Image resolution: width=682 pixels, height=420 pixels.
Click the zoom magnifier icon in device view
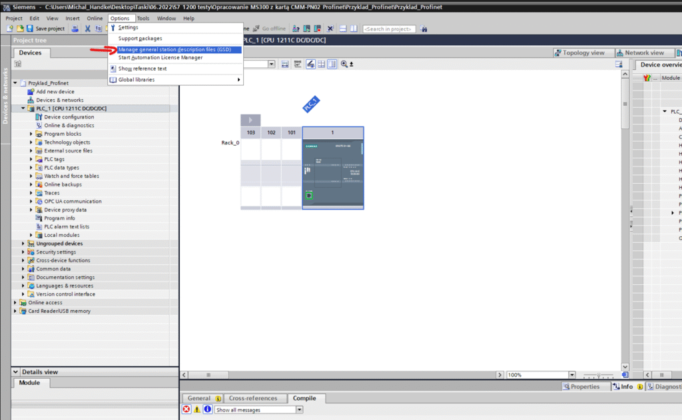tap(344, 64)
